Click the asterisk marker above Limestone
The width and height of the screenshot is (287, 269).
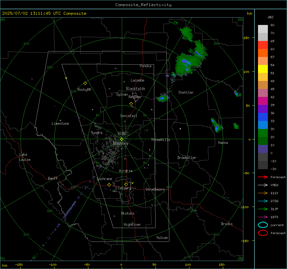click(x=60, y=121)
